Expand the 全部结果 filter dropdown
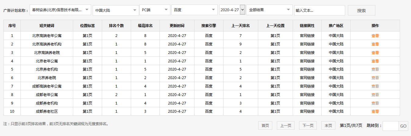411x136 pixels. pos(270,10)
